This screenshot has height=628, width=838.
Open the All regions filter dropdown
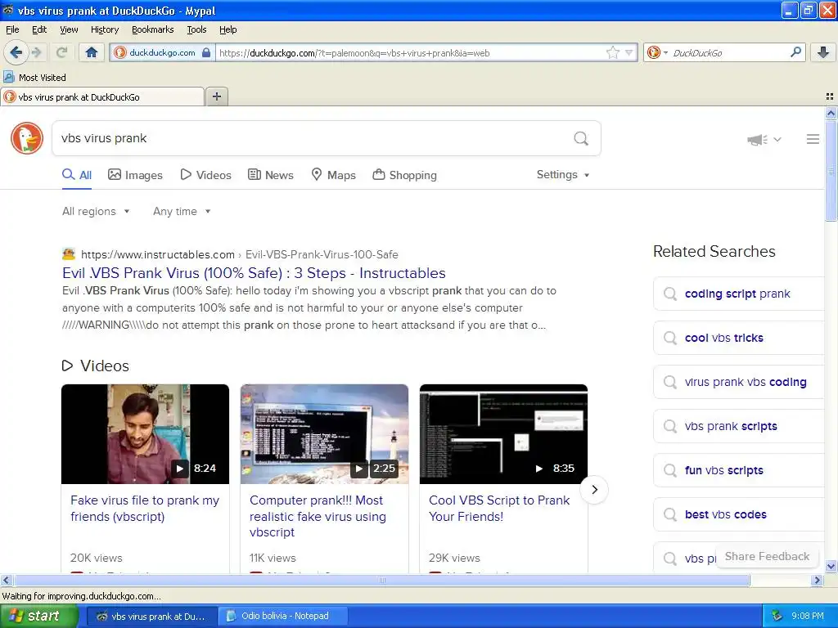coord(96,212)
